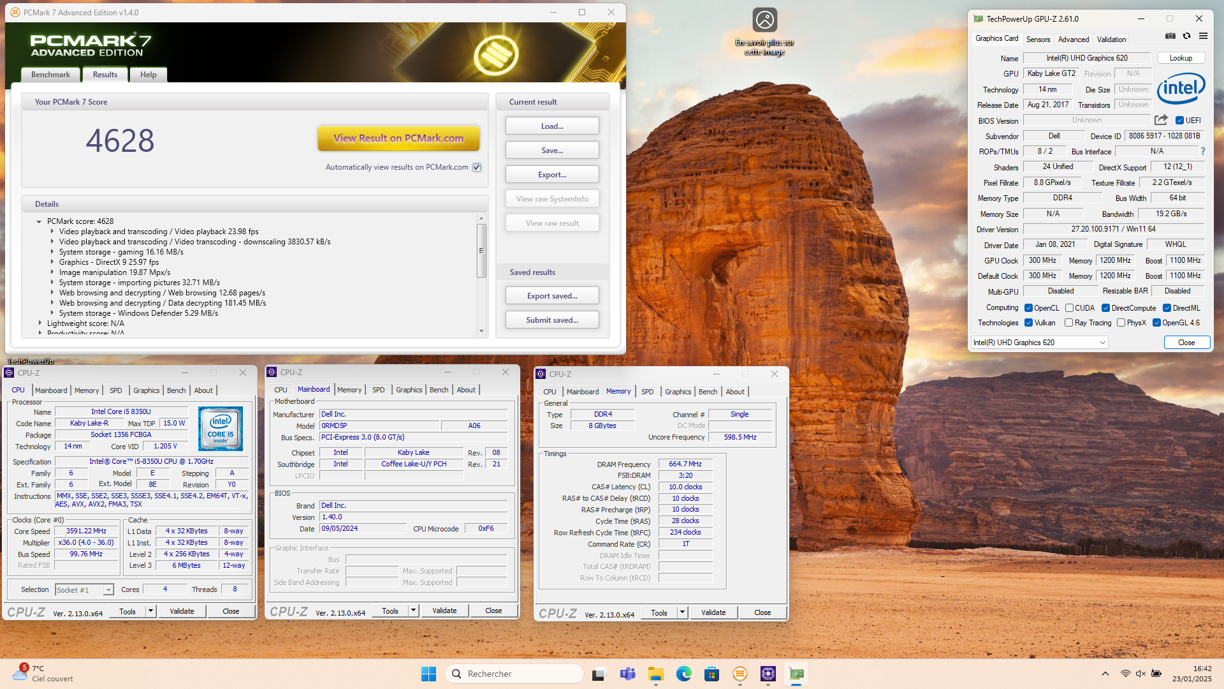The height and width of the screenshot is (689, 1224).
Task: Click desktop image info icon
Action: pyautogui.click(x=764, y=20)
